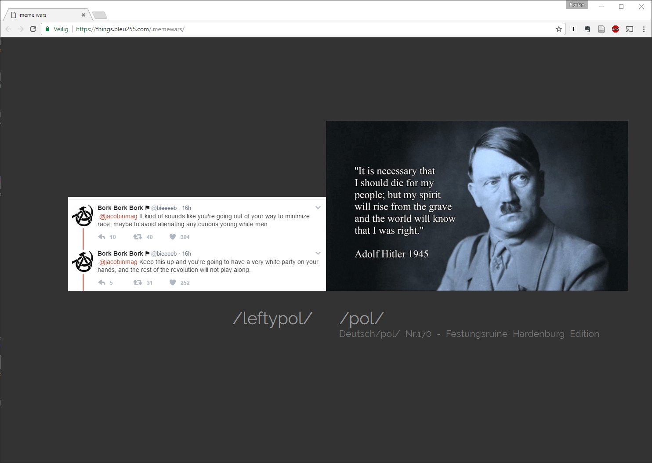Image resolution: width=652 pixels, height=463 pixels.
Task: Like the first tweet with 304 hearts
Action: [173, 237]
